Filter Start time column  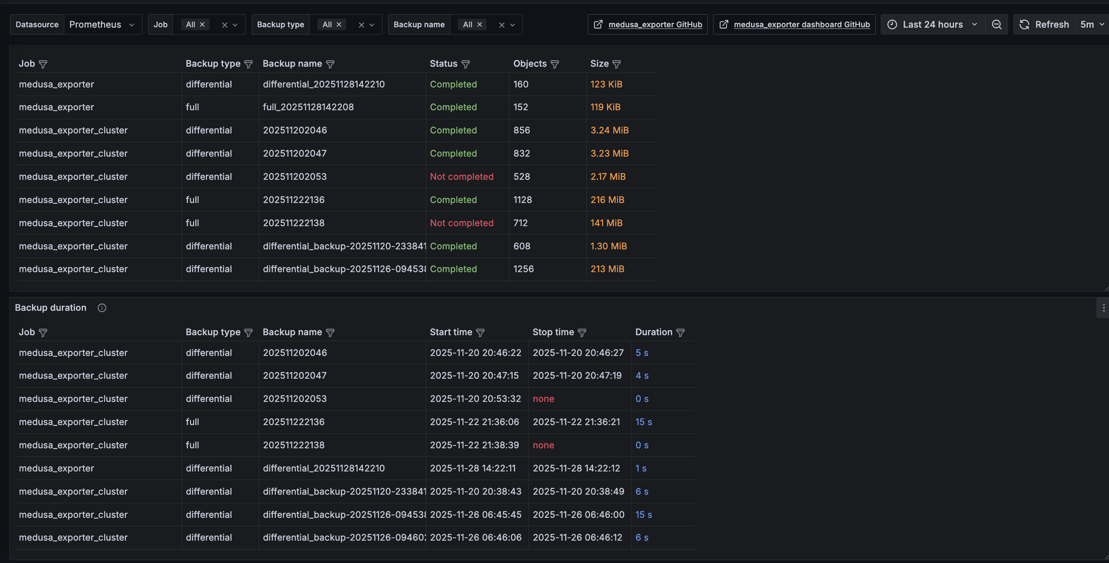point(480,333)
